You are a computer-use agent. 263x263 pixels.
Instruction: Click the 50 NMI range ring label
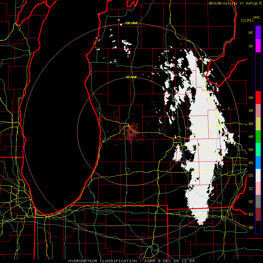[x=131, y=77]
